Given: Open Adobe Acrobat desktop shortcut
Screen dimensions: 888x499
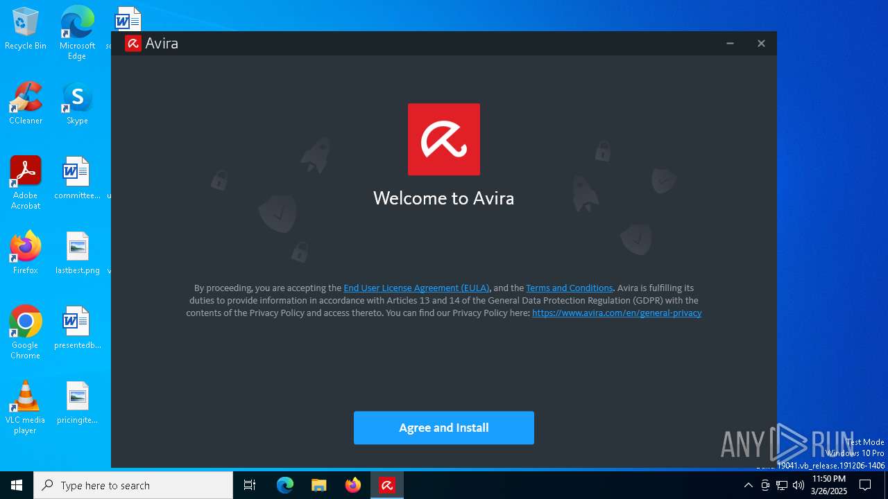Looking at the screenshot, I should point(26,182).
